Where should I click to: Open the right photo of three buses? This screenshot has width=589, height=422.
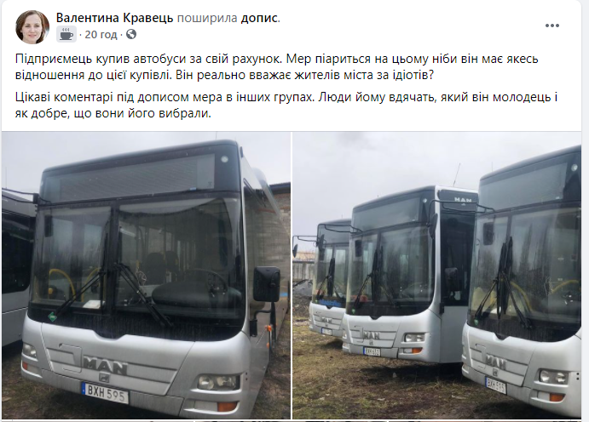437,275
